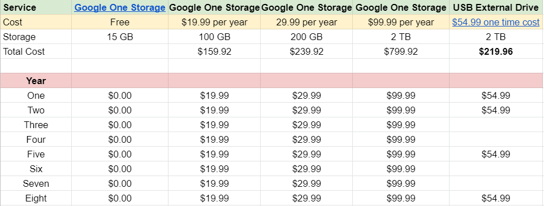Screen dimensions: 544x206
Task: Select the Eight year row label
Action: click(36, 198)
